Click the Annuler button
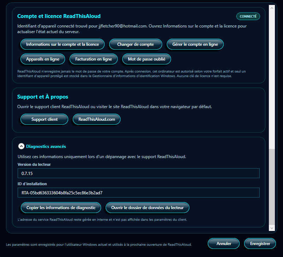The width and height of the screenshot is (283, 257). coord(224,244)
